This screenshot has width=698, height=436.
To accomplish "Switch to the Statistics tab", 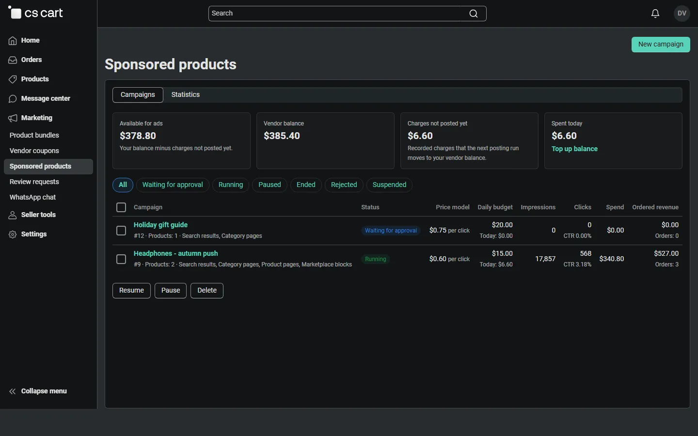I will (x=186, y=95).
